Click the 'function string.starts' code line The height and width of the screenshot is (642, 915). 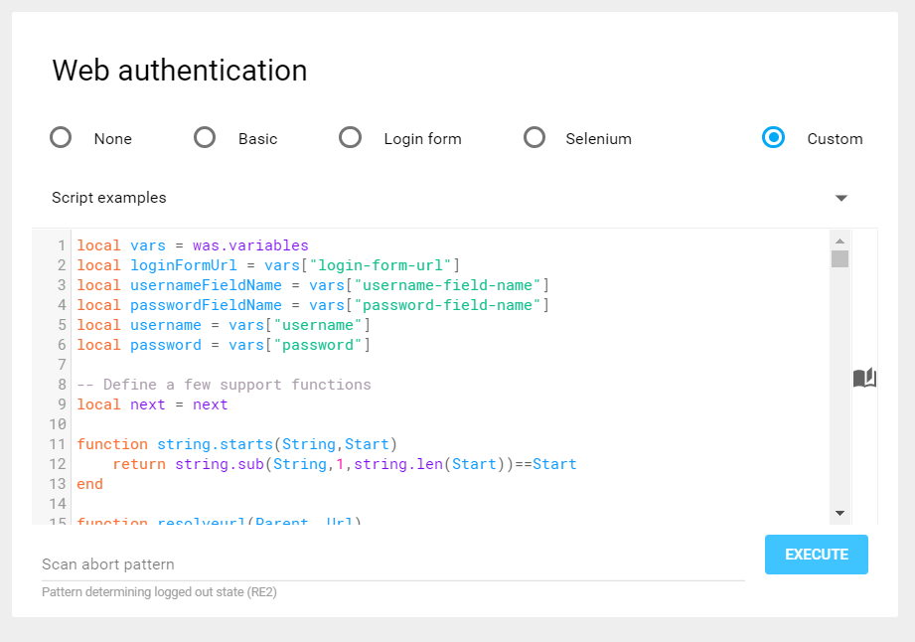pos(236,444)
